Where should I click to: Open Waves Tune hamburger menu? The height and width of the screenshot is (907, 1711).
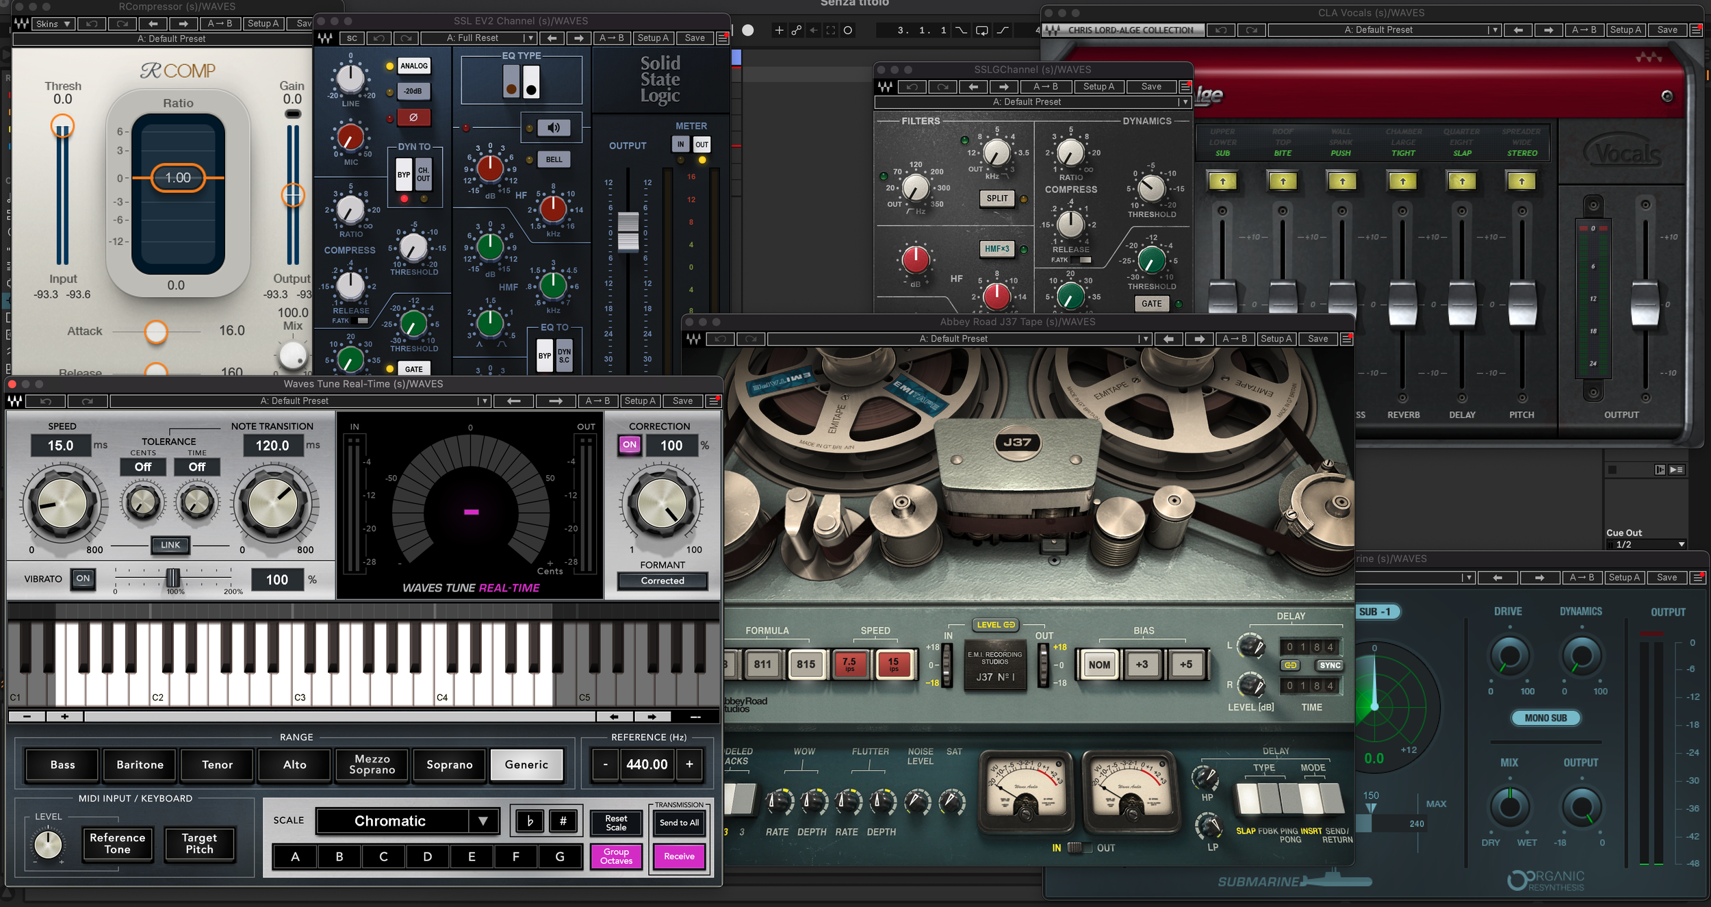click(x=714, y=401)
